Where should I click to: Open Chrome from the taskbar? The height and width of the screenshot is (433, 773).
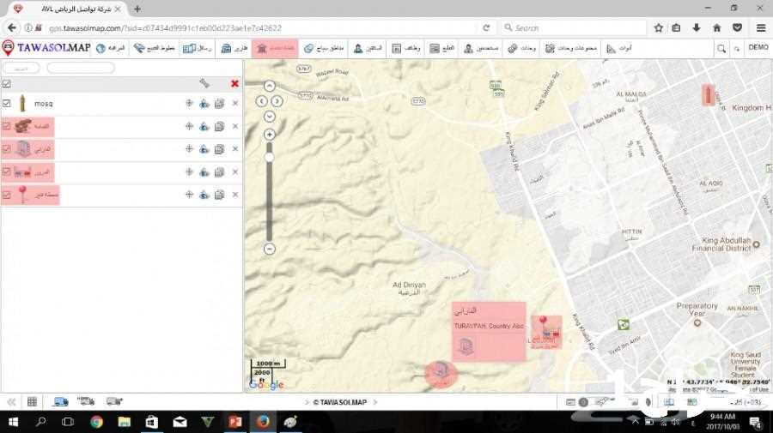click(96, 422)
